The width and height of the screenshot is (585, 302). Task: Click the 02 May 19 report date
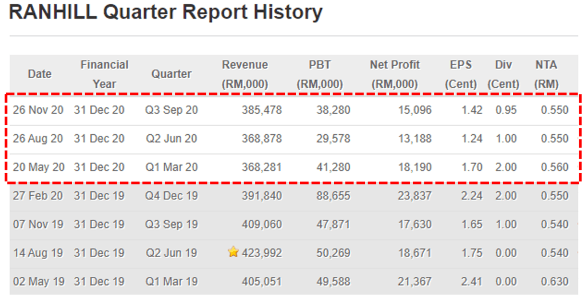pos(39,281)
